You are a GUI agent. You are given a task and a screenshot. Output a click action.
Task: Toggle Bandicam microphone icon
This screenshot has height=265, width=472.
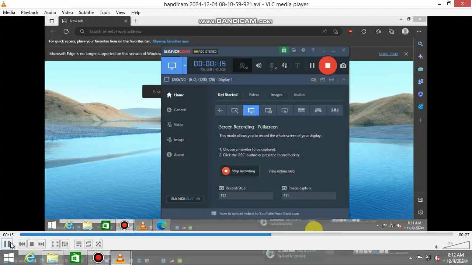pyautogui.click(x=273, y=66)
